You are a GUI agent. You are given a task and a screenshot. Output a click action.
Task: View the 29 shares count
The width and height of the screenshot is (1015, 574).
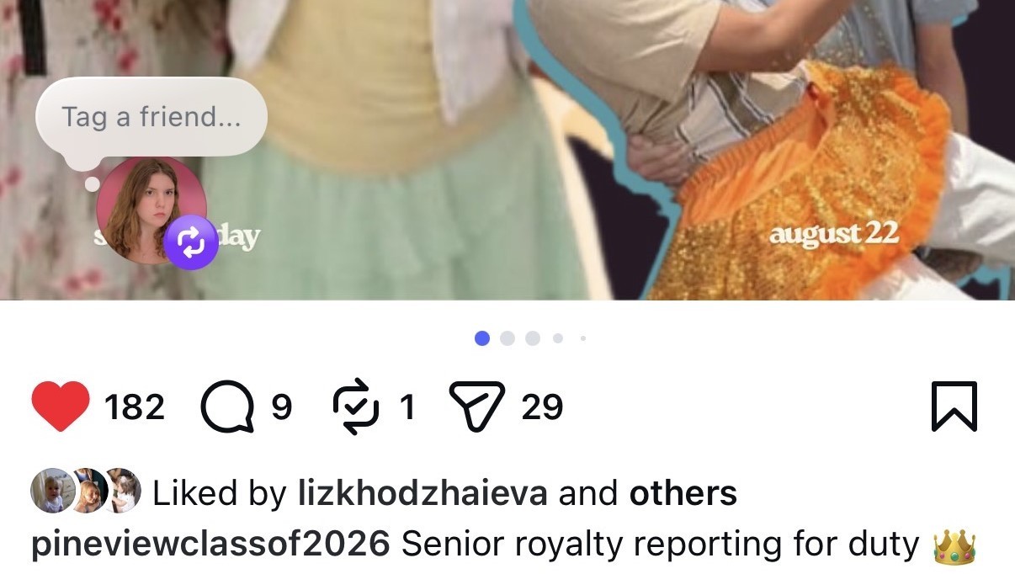(x=542, y=407)
